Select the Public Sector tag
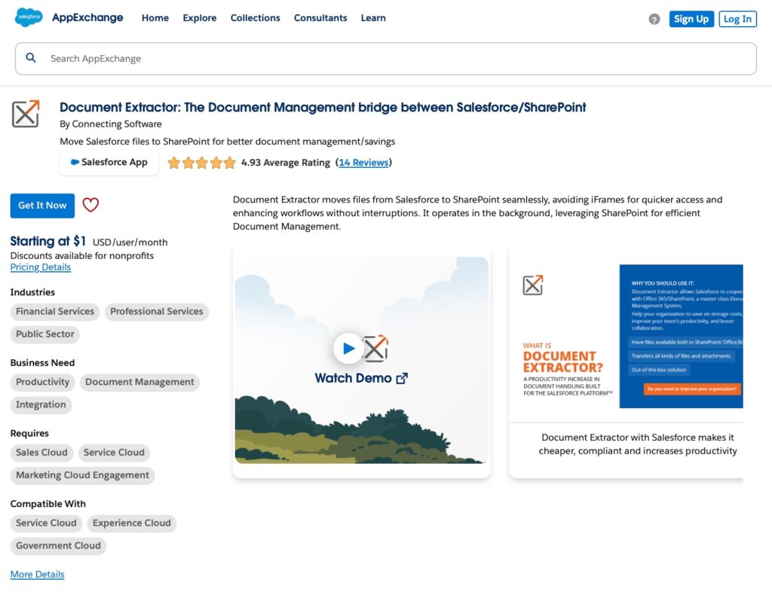772x592 pixels. pyautogui.click(x=44, y=334)
